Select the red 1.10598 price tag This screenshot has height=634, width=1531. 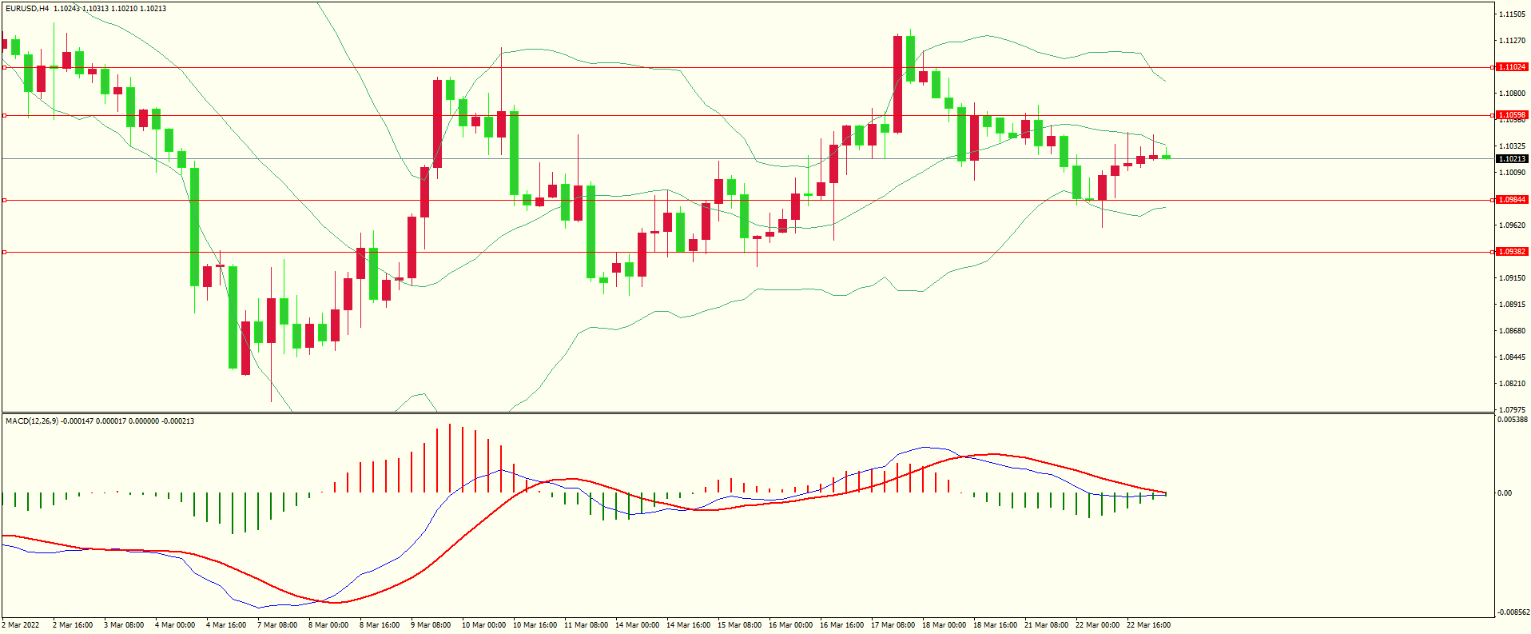pyautogui.click(x=1512, y=115)
